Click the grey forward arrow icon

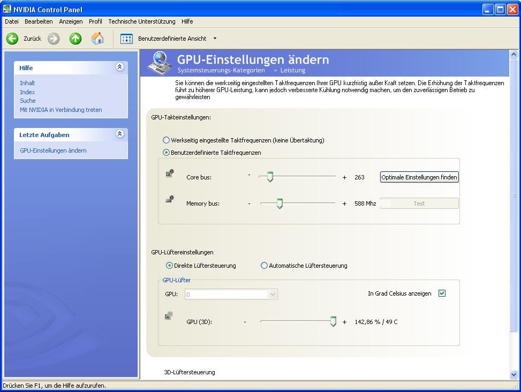pos(54,39)
